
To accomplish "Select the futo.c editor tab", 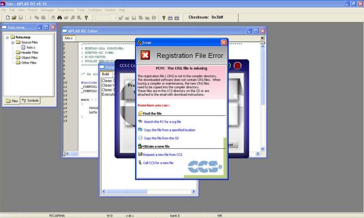I will coord(69,38).
